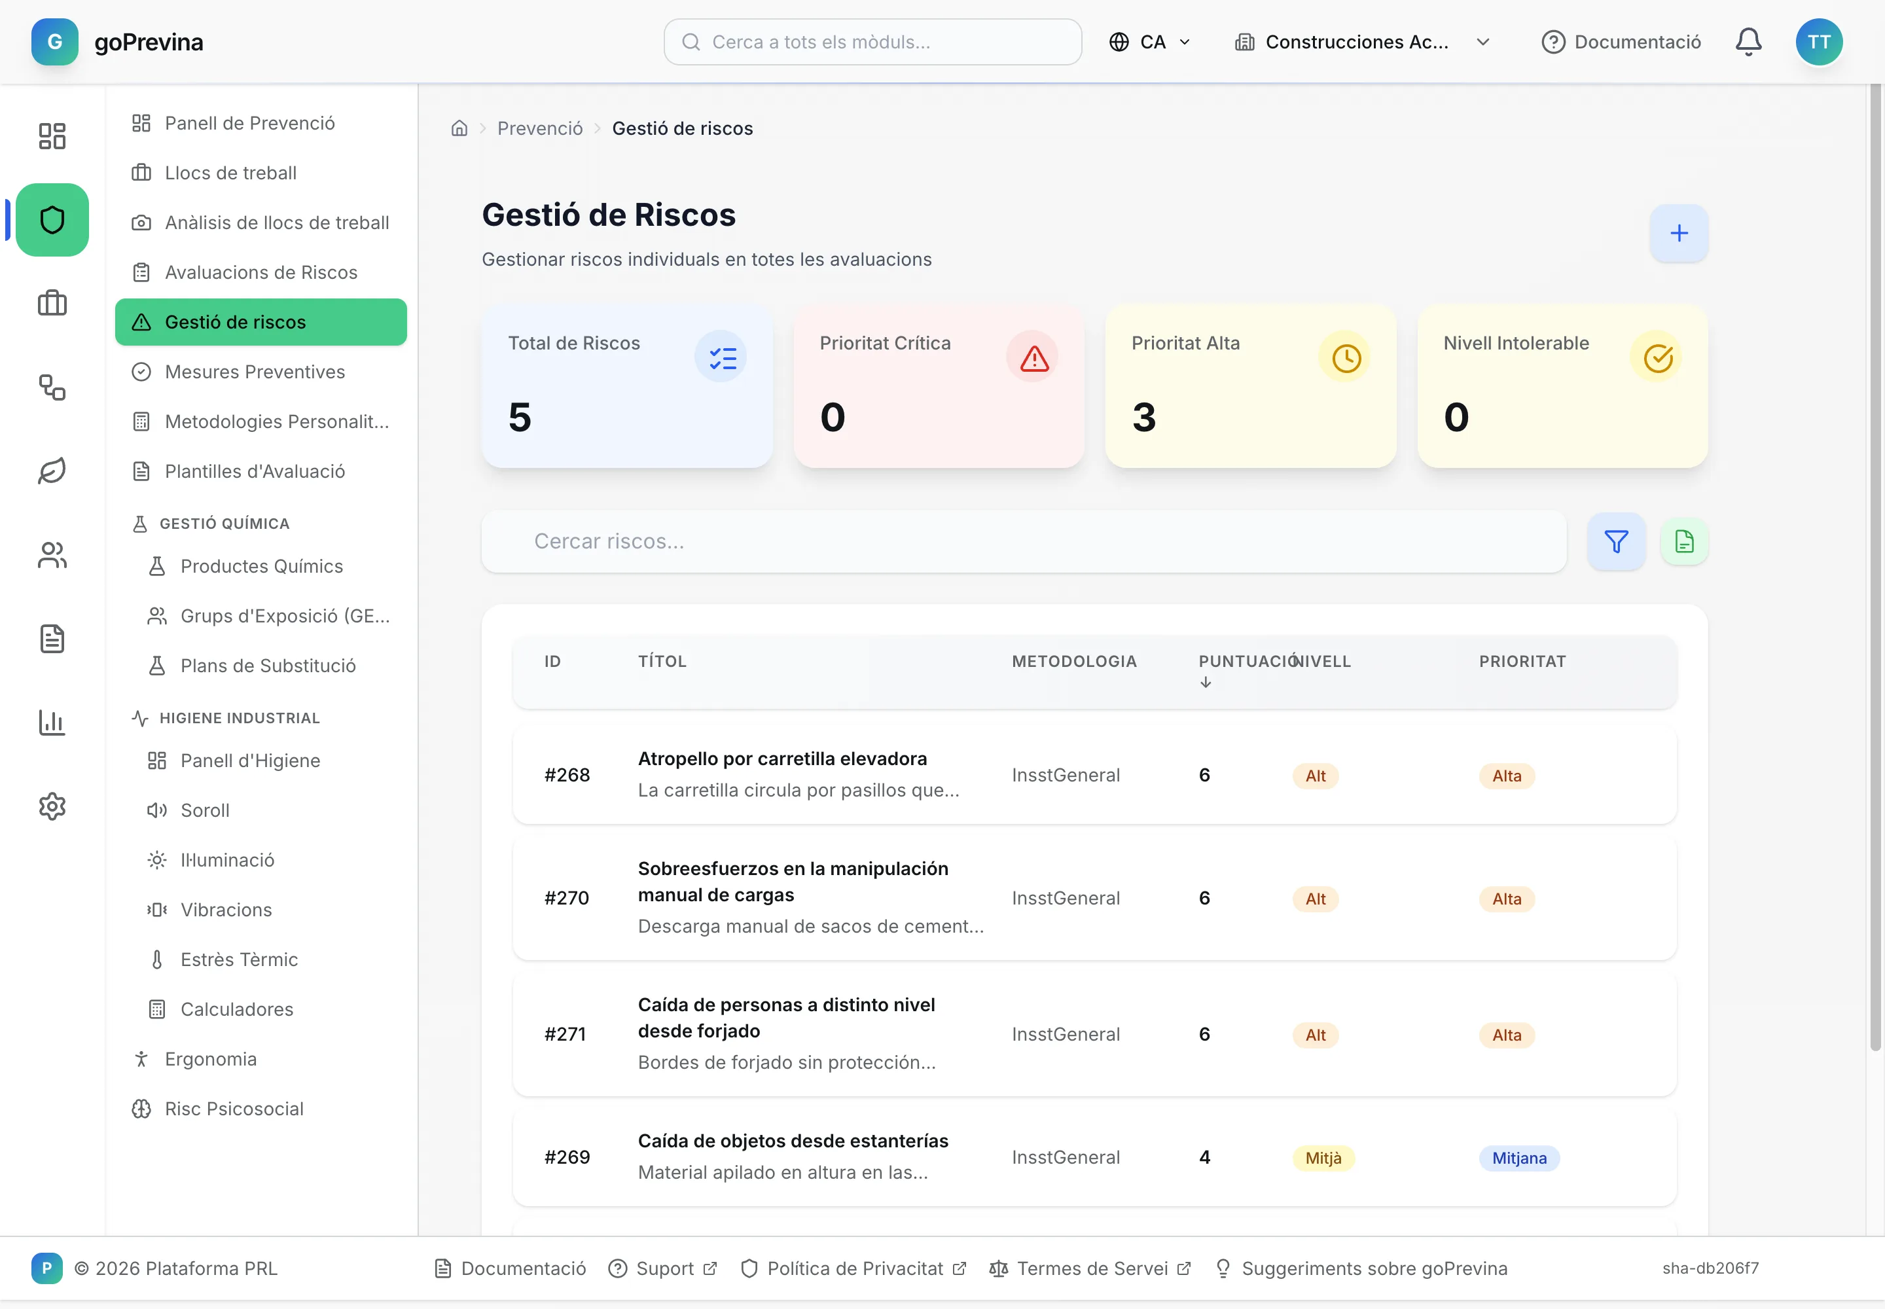This screenshot has width=1885, height=1309.
Task: Expand the Construcciones Ac... company selector
Action: pyautogui.click(x=1363, y=42)
